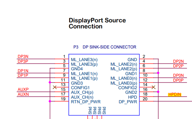Click the no-connect X marker on CONFIG1

tap(55, 87)
